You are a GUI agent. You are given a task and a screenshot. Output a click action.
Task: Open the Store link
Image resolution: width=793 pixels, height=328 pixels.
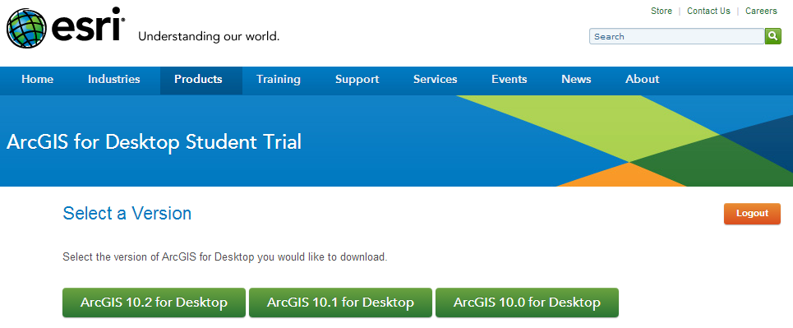tap(661, 11)
